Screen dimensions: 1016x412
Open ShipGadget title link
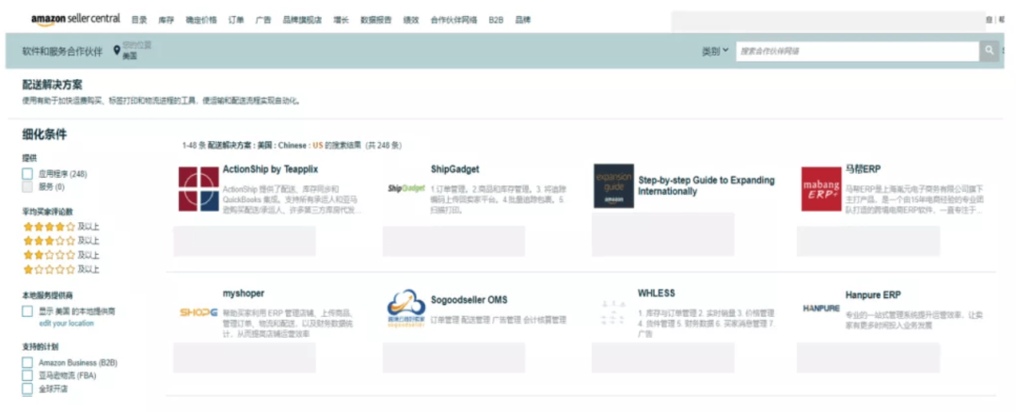455,169
